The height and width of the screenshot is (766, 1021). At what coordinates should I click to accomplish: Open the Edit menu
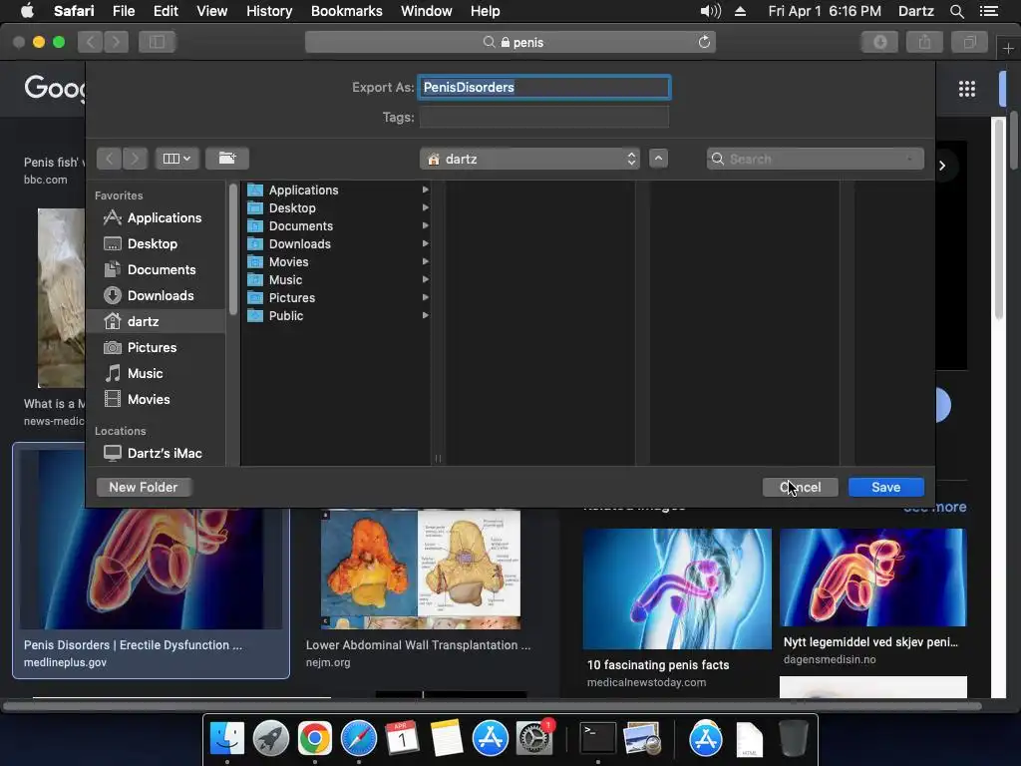pyautogui.click(x=166, y=11)
